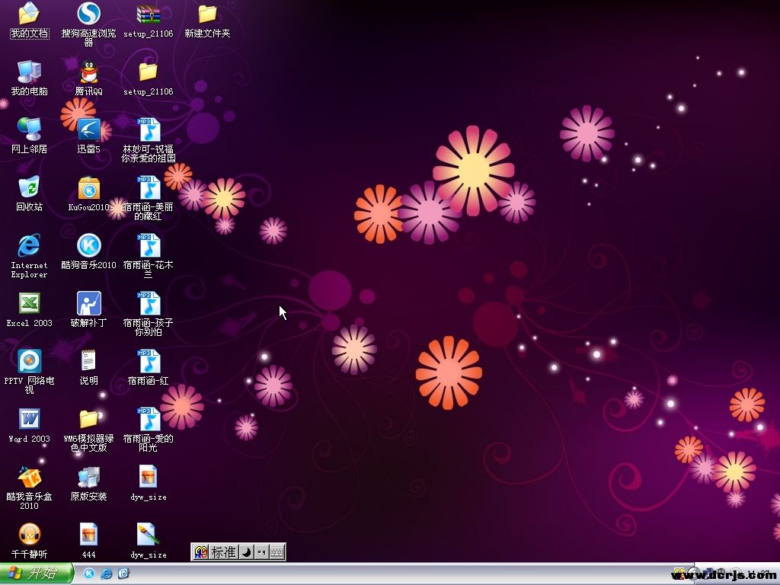
Task: Launch Internet Explorer from quick launch bar
Action: [107, 574]
